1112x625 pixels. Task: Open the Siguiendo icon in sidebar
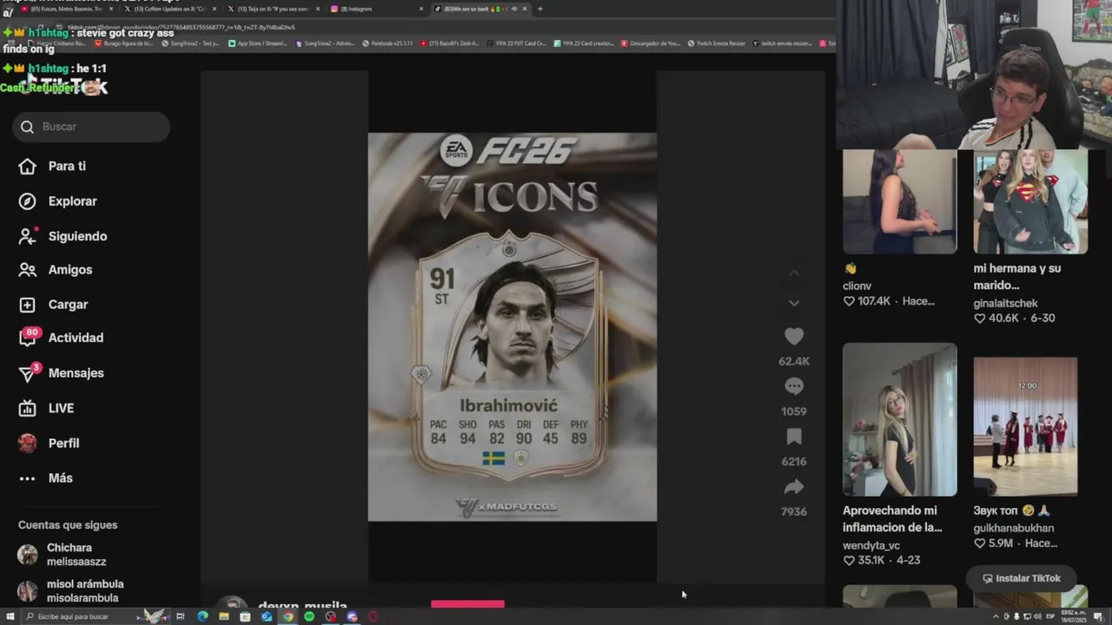(x=27, y=236)
